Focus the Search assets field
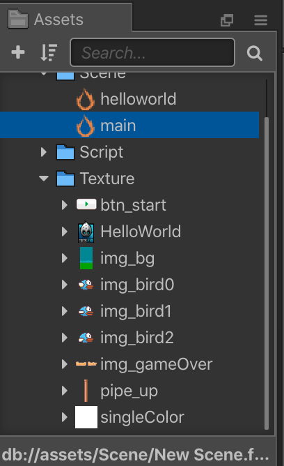284x466 pixels. coord(152,52)
